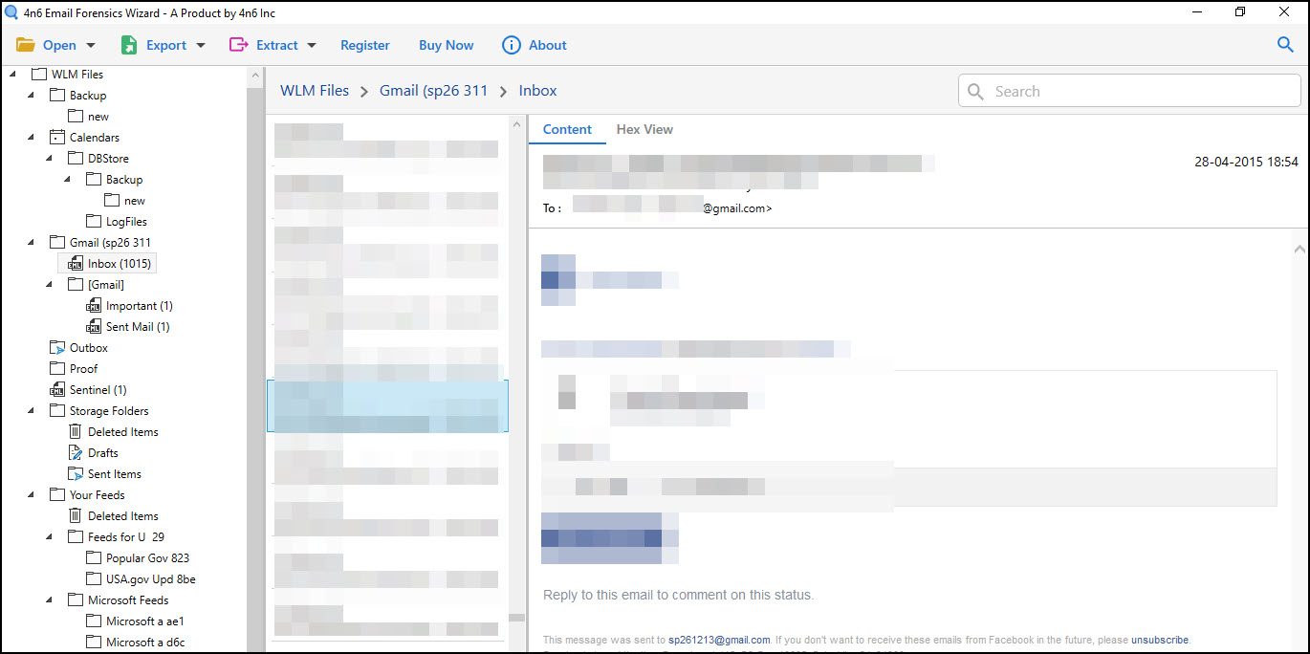This screenshot has height=654, width=1310.
Task: Select the Calendars calendar icon in the tree
Action: point(57,137)
